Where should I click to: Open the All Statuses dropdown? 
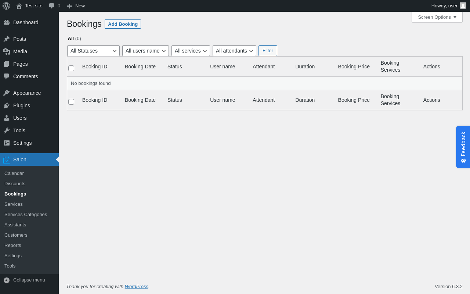(x=93, y=51)
